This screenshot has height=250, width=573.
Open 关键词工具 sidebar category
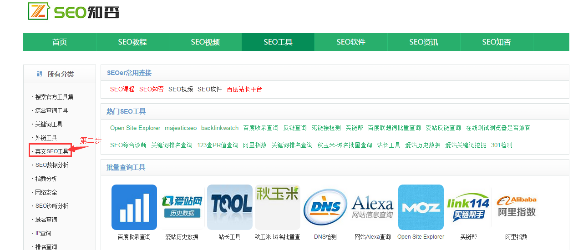coord(49,124)
